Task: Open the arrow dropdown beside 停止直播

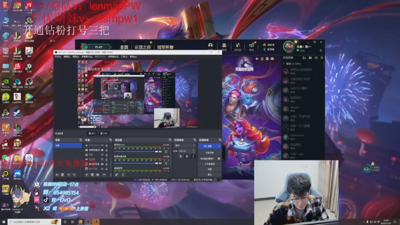Action: point(219,146)
